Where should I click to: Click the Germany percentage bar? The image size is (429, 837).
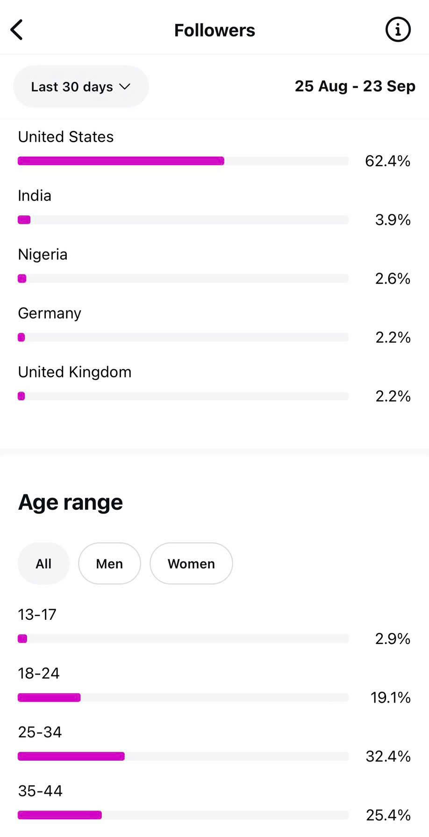tap(183, 338)
